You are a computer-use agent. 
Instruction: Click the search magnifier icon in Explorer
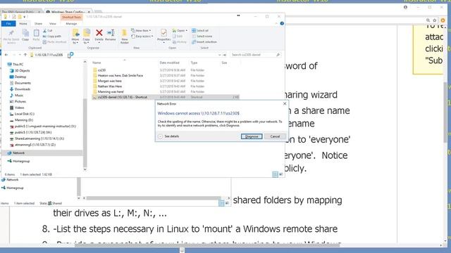[x=278, y=55]
